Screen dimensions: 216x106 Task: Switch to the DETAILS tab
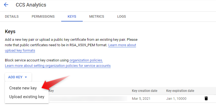12,17
